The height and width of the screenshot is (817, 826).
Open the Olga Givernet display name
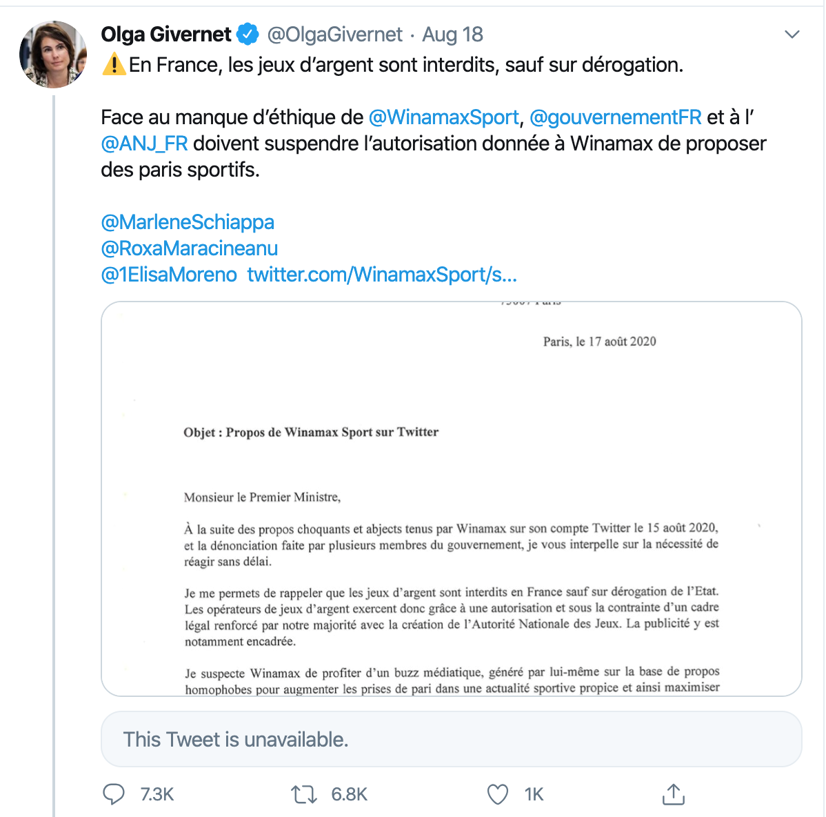coord(166,34)
